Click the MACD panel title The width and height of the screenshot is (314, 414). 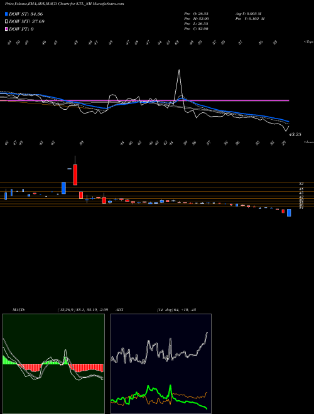(x=19, y=310)
